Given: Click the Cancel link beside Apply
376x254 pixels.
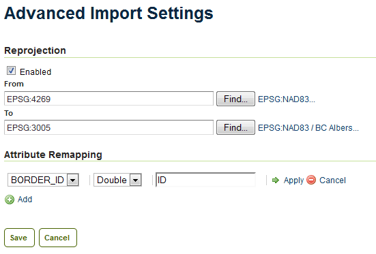Looking at the screenshot, I should point(332,180).
